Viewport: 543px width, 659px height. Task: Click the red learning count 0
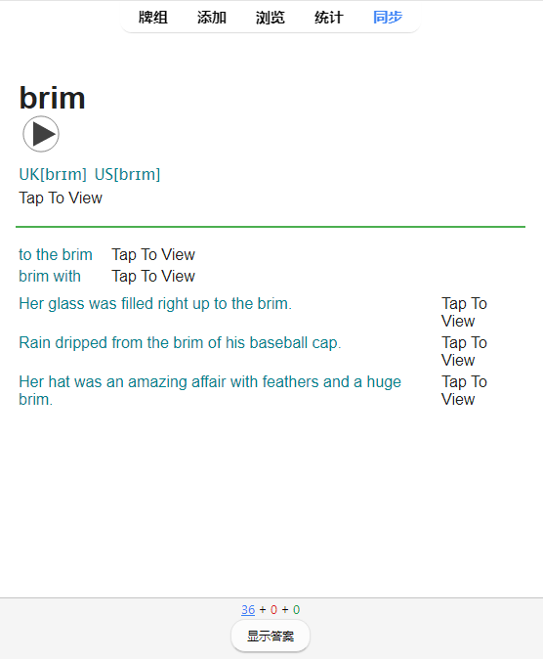[273, 609]
